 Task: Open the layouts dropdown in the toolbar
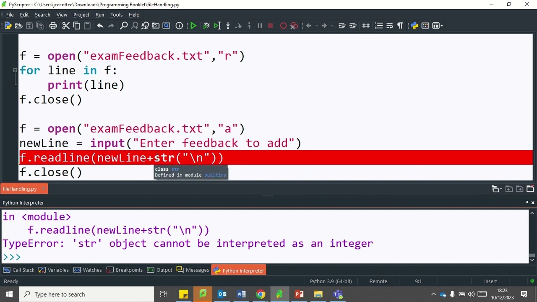438,26
